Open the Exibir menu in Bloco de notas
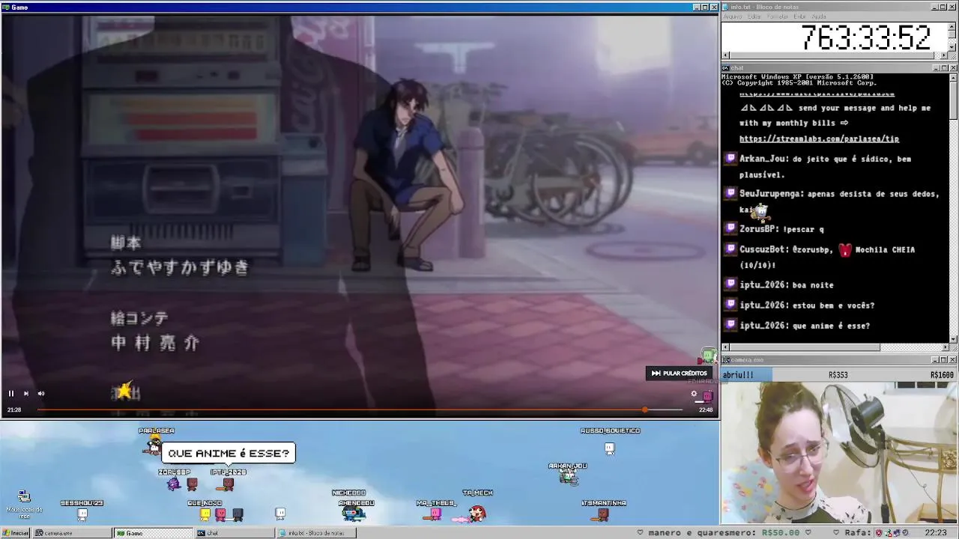The height and width of the screenshot is (539, 959). pyautogui.click(x=799, y=16)
